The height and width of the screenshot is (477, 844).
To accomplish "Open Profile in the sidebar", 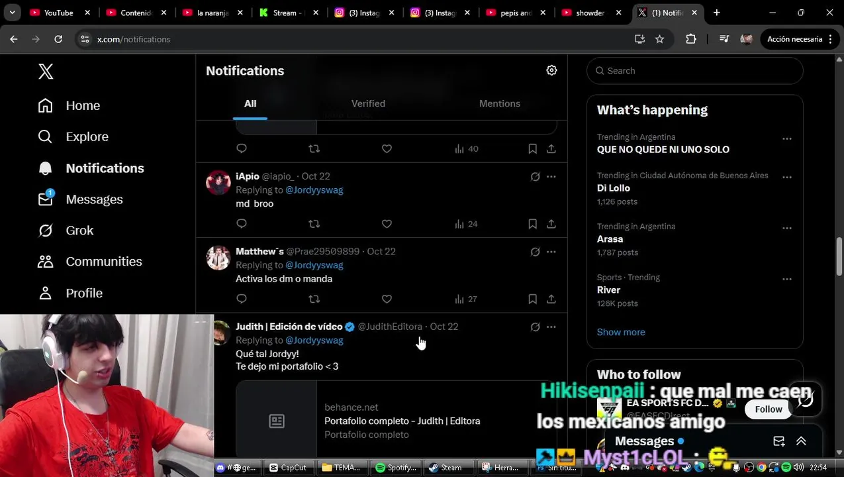I will point(70,293).
